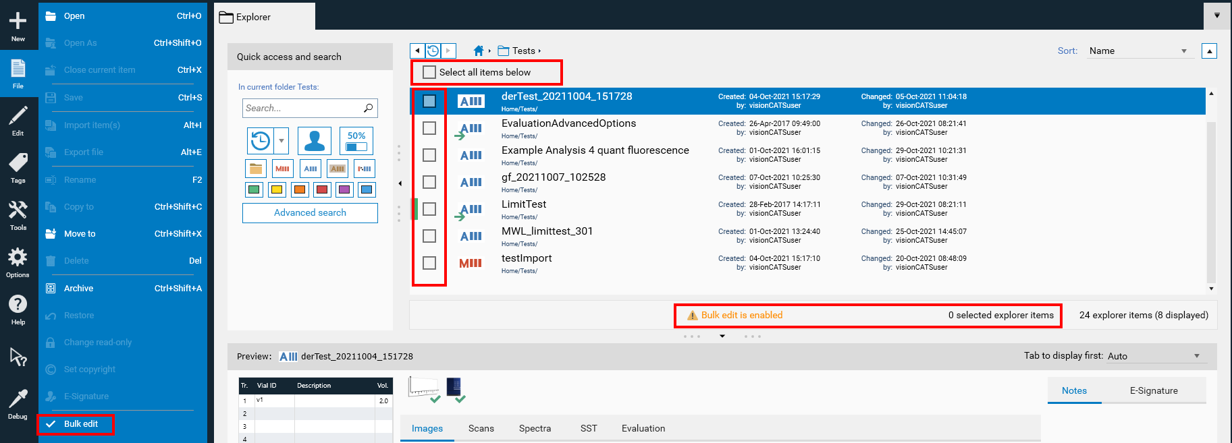Click the 50% progress filter icon
This screenshot has height=443, width=1232.
point(356,141)
